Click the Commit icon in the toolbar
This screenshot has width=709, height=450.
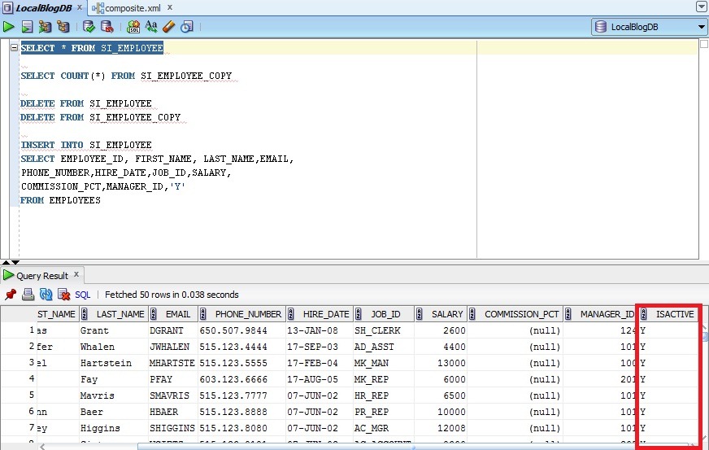pyautogui.click(x=89, y=27)
